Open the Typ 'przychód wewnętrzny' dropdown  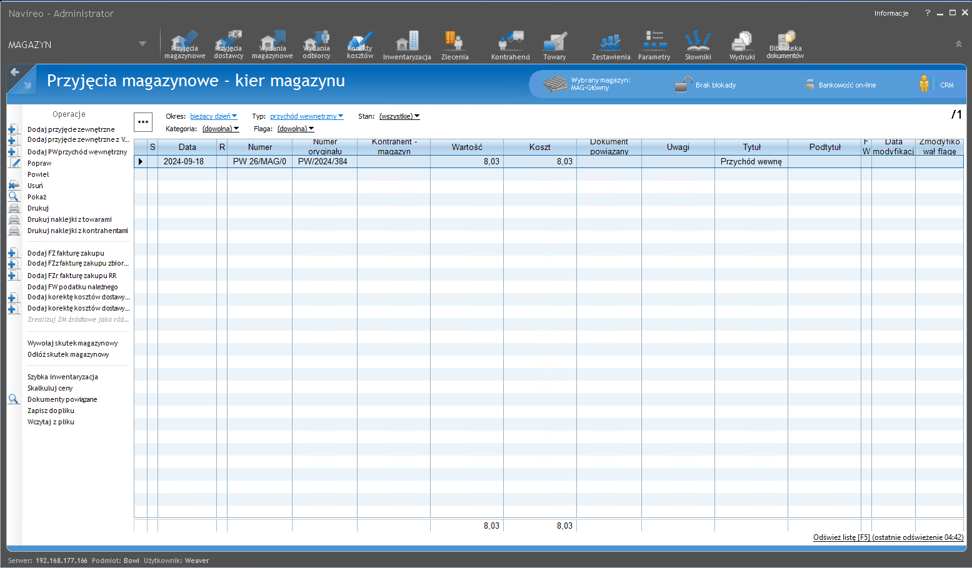(x=306, y=116)
